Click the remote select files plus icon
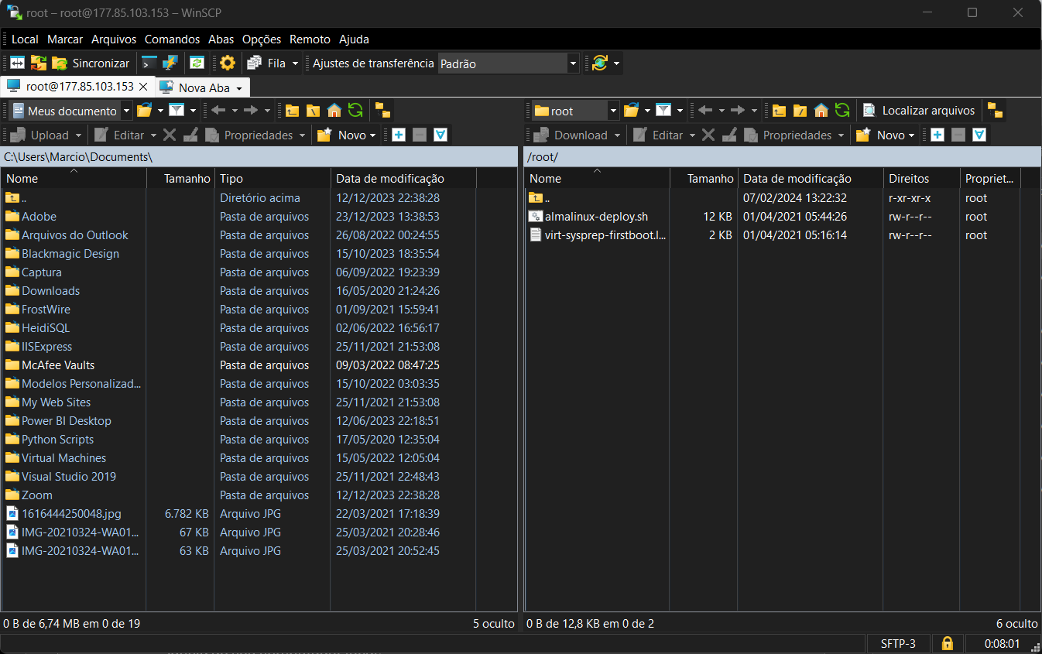The width and height of the screenshot is (1042, 654). [x=937, y=135]
